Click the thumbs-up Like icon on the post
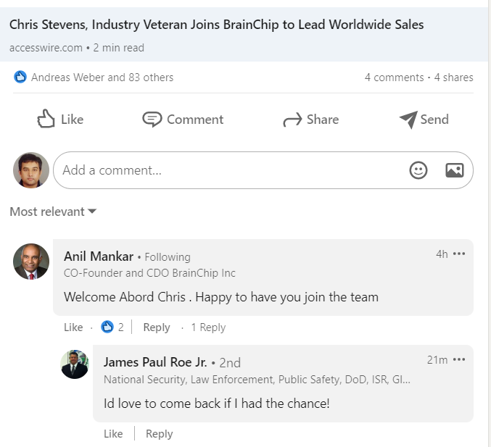The height and width of the screenshot is (447, 491). point(46,120)
